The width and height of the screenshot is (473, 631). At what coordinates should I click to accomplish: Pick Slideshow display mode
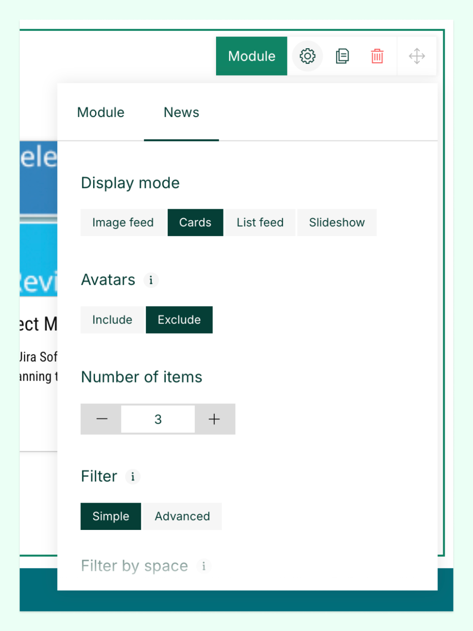(x=337, y=223)
